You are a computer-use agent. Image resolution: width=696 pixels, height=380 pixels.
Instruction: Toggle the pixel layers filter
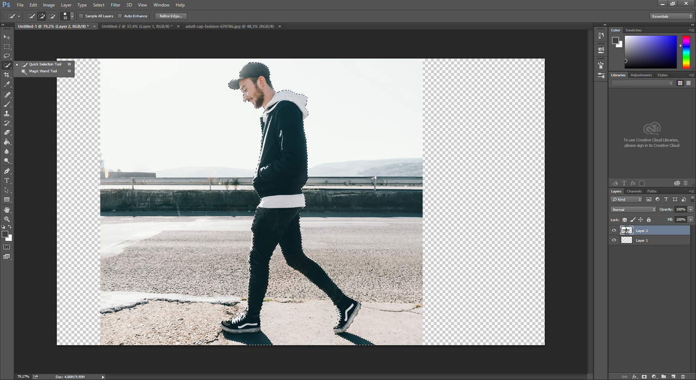pos(649,199)
